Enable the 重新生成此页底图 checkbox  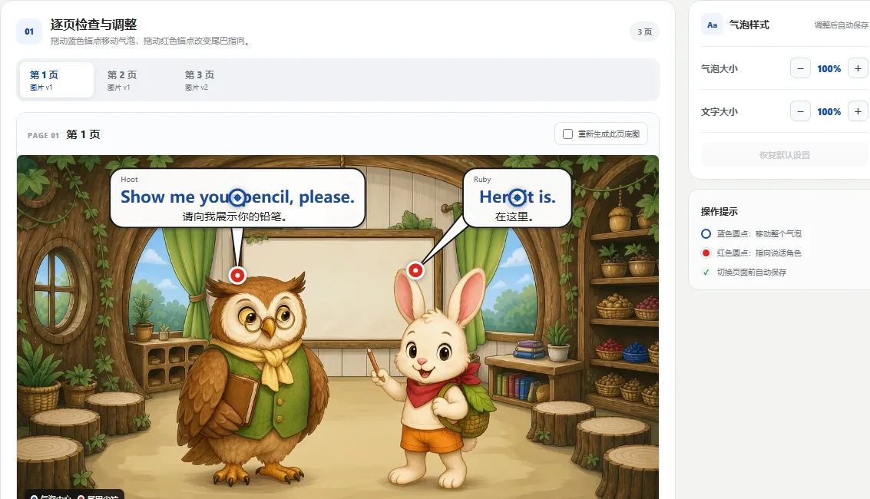point(567,134)
